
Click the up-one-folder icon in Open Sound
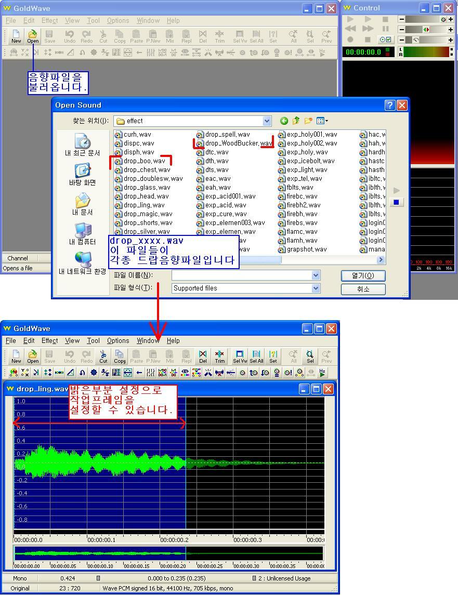(296, 121)
